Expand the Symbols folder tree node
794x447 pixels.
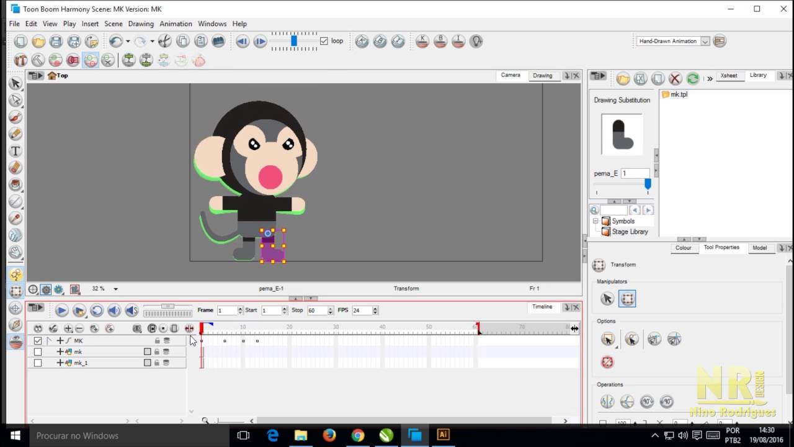tap(595, 221)
